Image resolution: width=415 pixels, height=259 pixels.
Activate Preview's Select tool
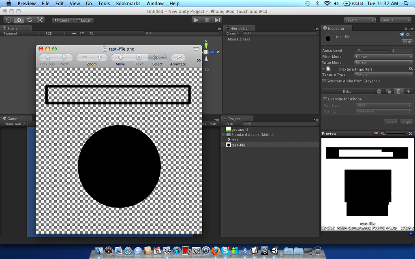[158, 58]
